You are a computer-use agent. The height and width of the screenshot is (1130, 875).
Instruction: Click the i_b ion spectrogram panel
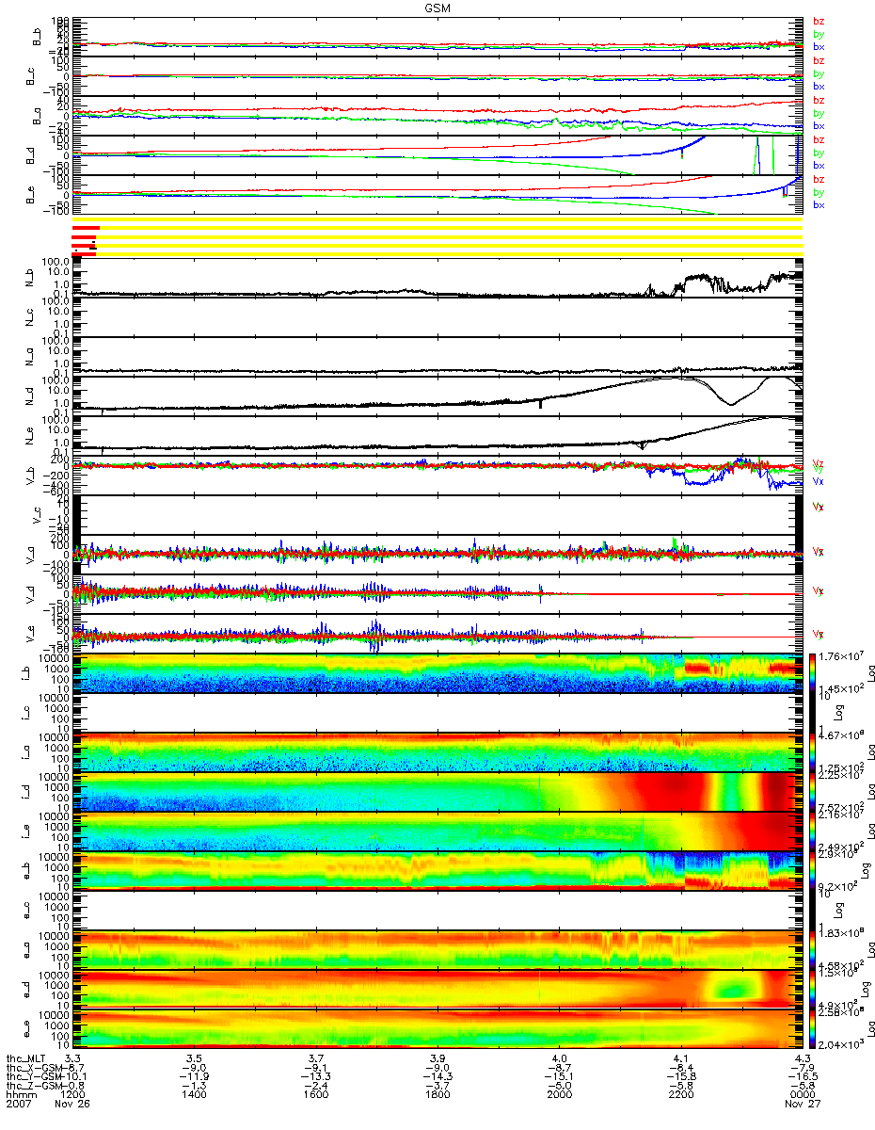pos(437,672)
